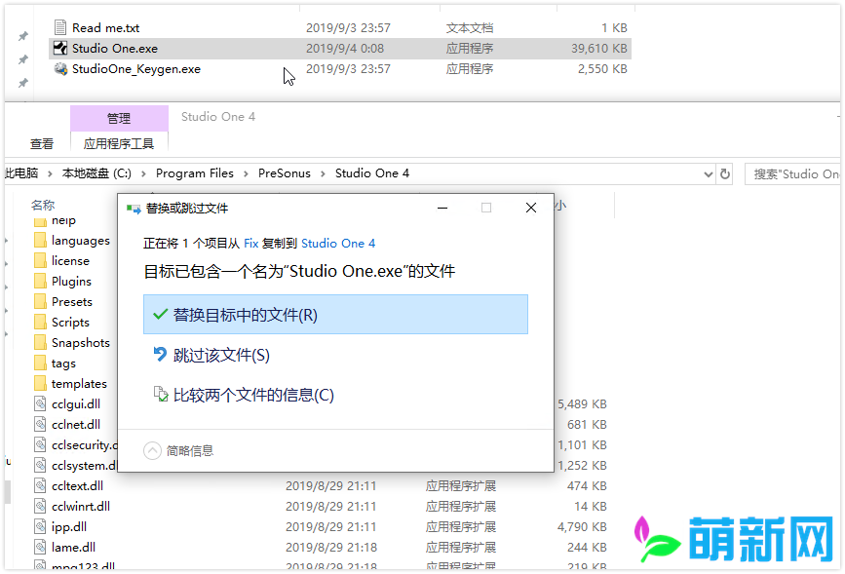Click the lame.dll file icon
This screenshot has height=574, width=845.
point(40,547)
